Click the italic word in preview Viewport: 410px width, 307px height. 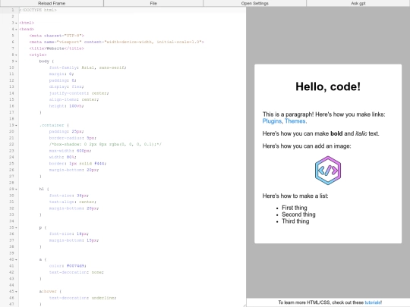tap(361, 133)
